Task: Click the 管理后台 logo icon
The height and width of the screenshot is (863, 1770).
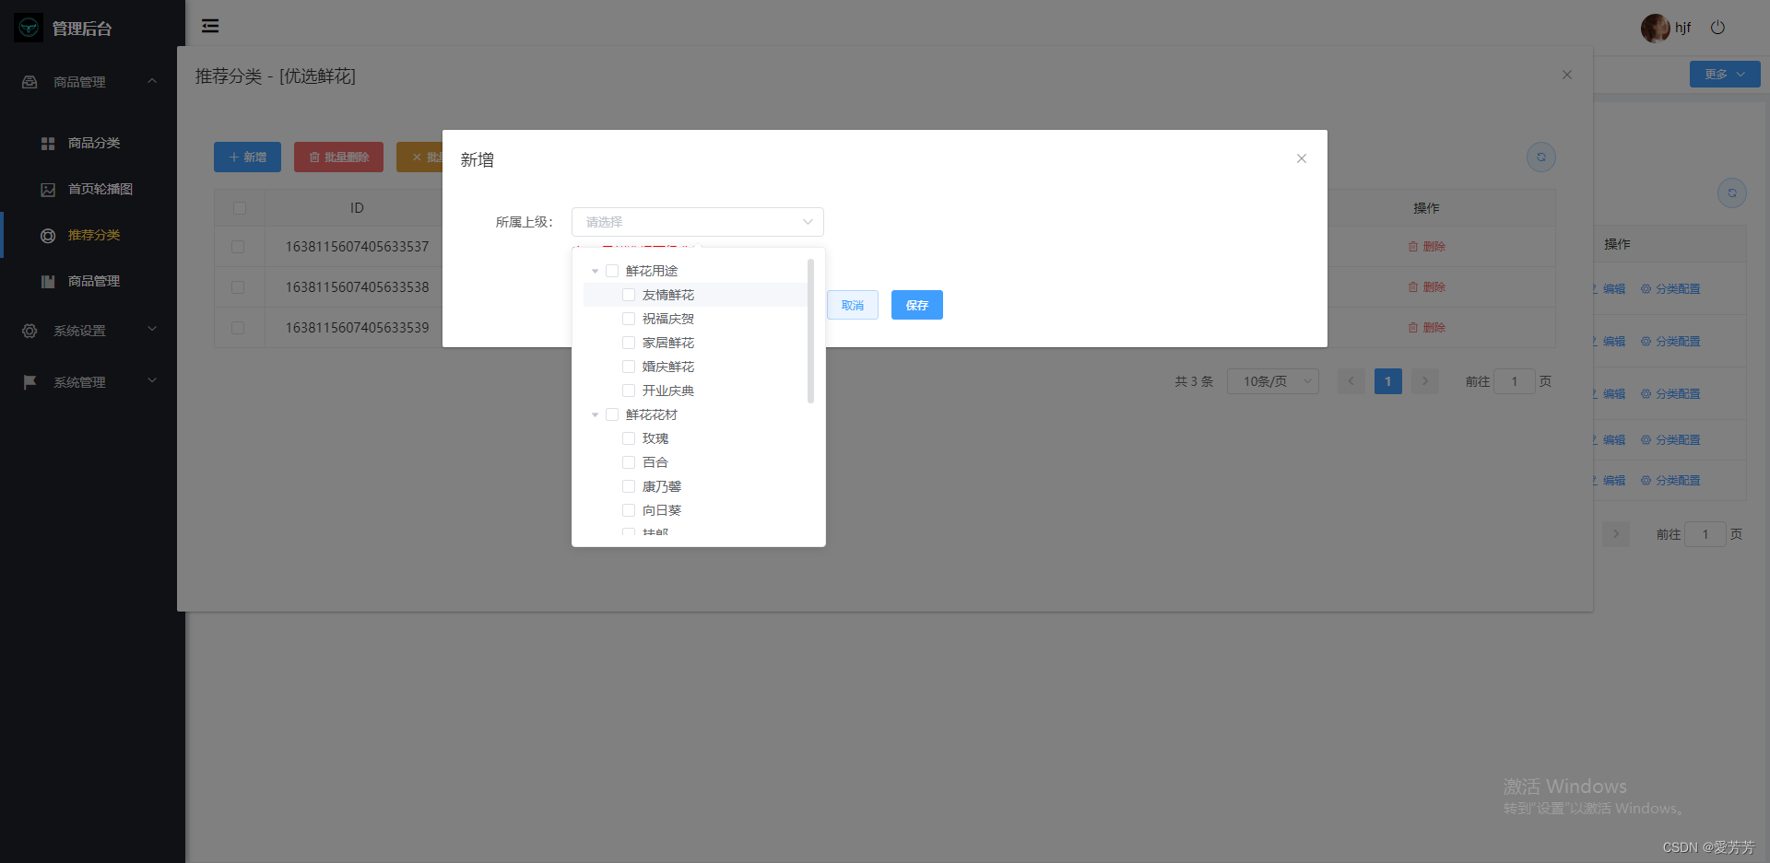Action: [x=29, y=28]
